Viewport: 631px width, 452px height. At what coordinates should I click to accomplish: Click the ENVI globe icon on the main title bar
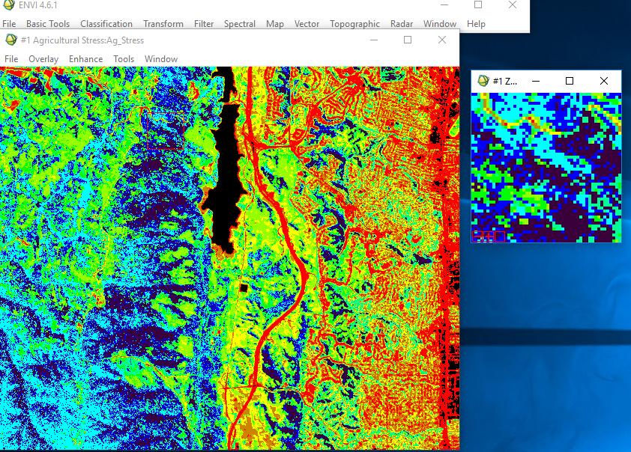coord(7,6)
